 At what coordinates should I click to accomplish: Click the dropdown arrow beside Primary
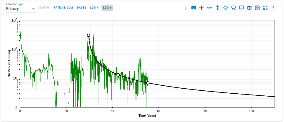[33, 9]
